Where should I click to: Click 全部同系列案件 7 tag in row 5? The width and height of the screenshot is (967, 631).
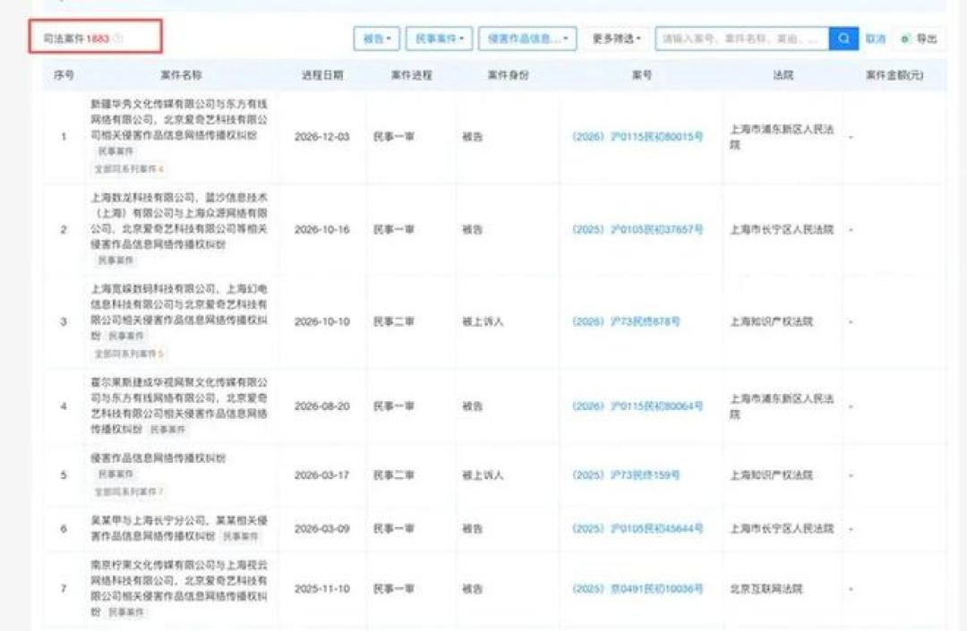(129, 491)
